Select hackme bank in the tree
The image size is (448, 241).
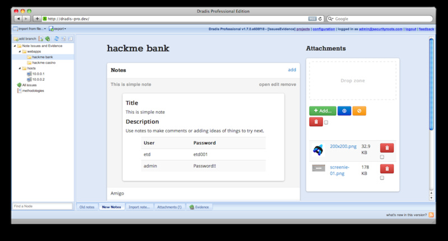click(43, 57)
